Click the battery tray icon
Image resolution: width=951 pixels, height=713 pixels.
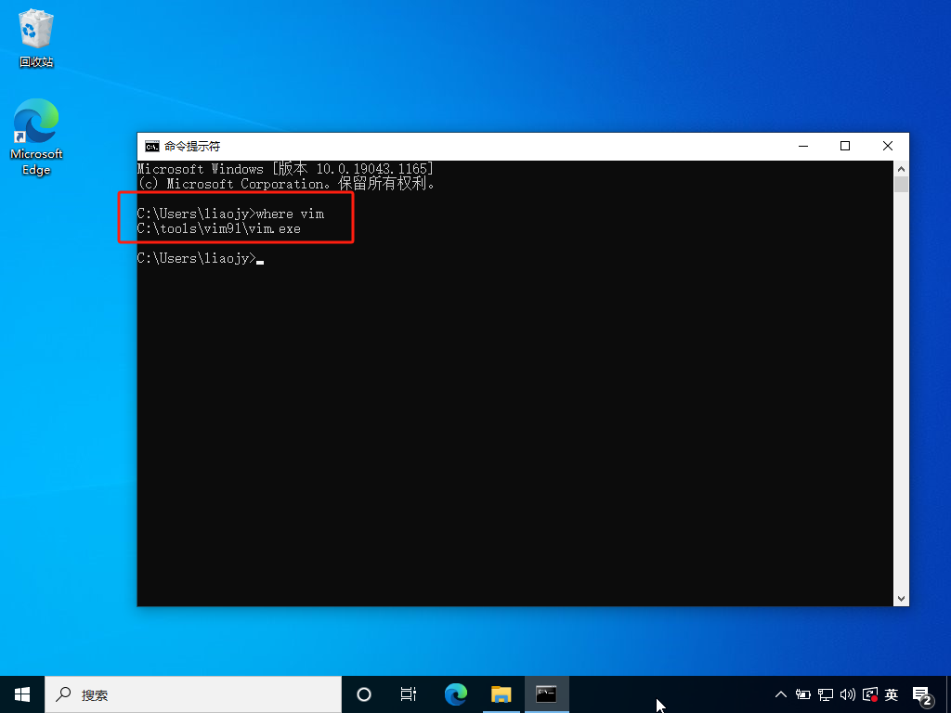tap(803, 694)
